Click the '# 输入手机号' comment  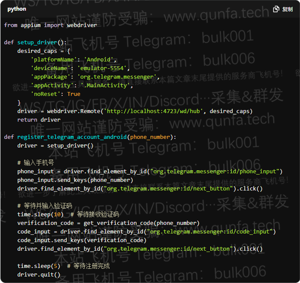click(36, 163)
